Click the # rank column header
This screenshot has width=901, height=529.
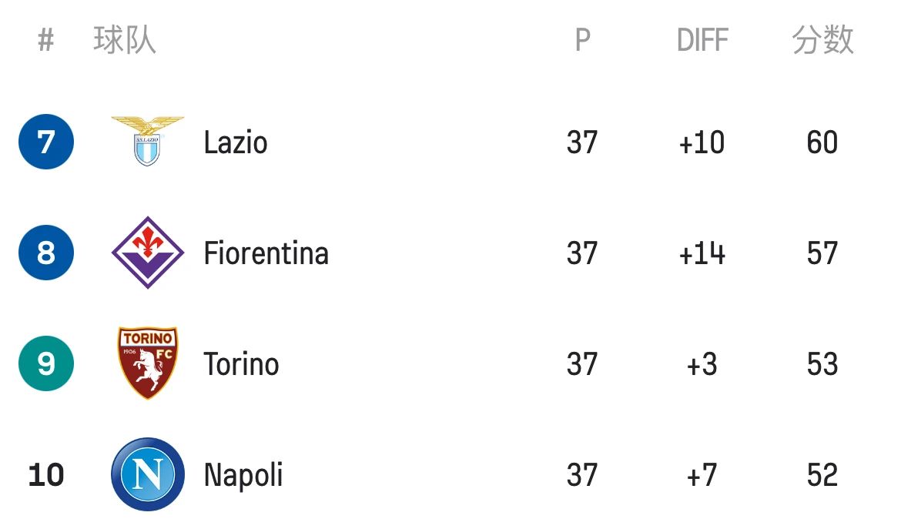pyautogui.click(x=46, y=40)
